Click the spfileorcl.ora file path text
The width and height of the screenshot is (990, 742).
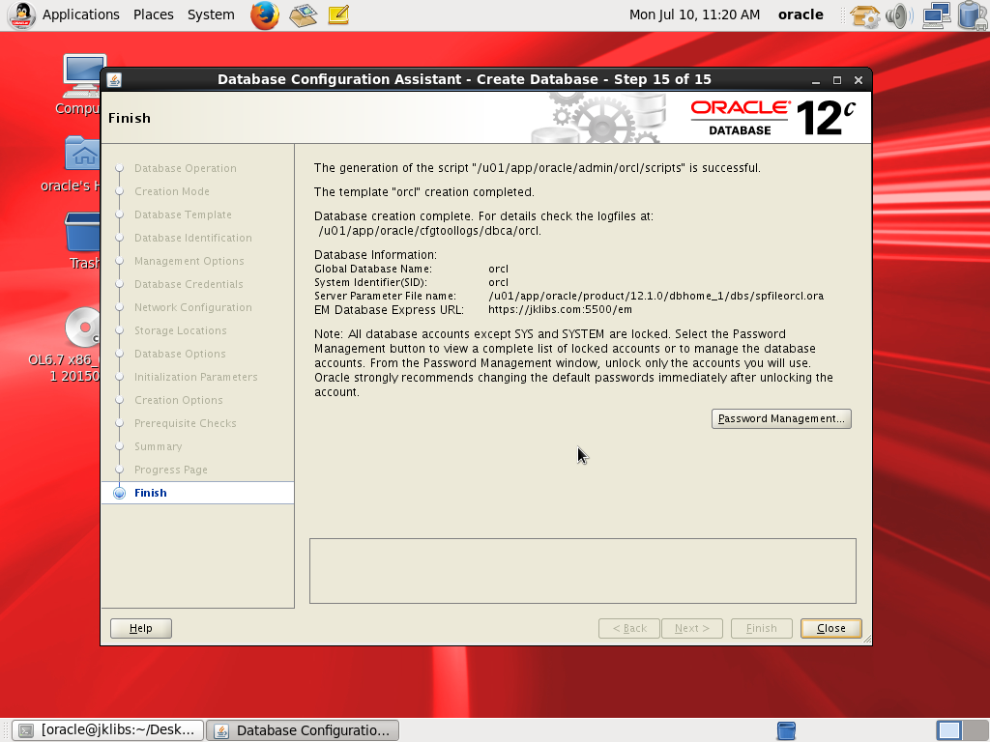(656, 296)
